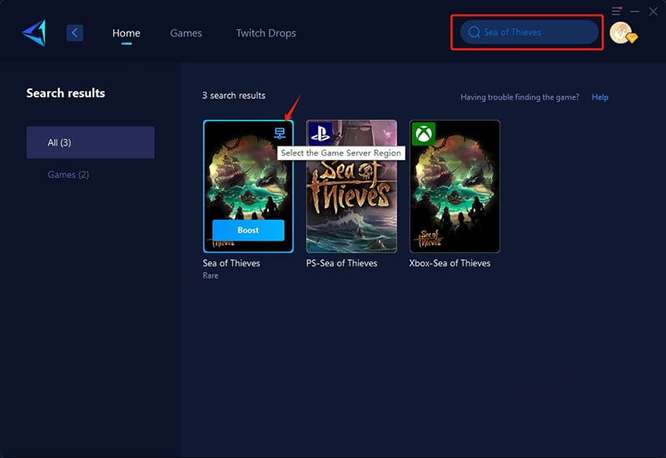
Task: Go back using the left chevron button
Action: pos(75,32)
